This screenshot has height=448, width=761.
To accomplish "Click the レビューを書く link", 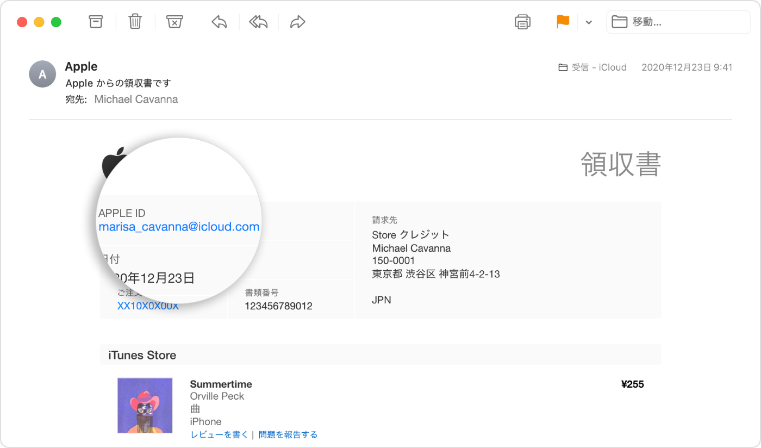I will (x=219, y=435).
